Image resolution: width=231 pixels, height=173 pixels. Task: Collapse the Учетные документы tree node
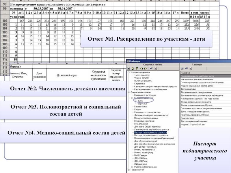pyautogui.click(x=128, y=72)
